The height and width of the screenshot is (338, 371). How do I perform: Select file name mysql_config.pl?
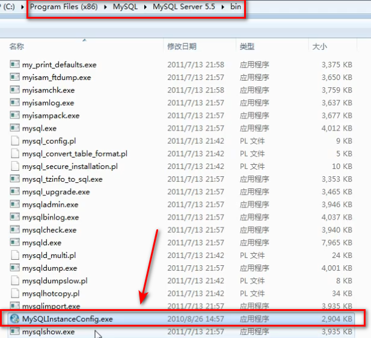point(49,141)
